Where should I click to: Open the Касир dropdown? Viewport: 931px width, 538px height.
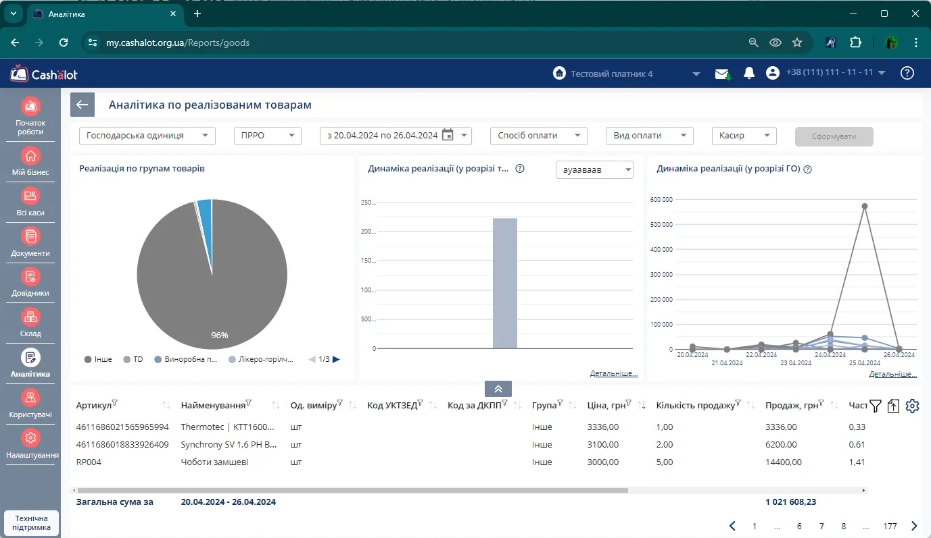click(x=744, y=136)
